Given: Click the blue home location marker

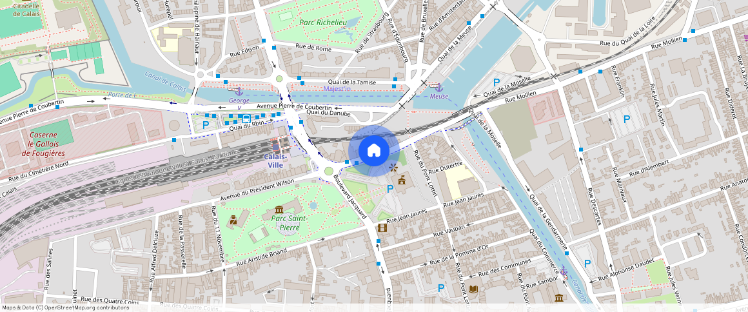Looking at the screenshot, I should [x=373, y=150].
